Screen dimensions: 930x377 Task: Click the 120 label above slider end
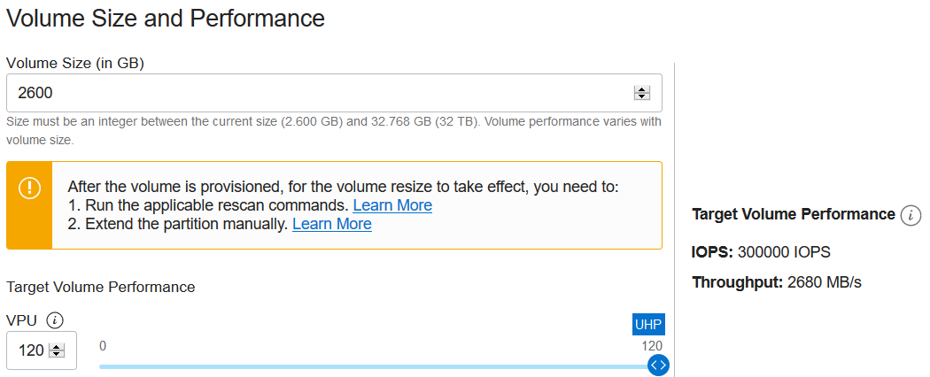click(x=652, y=346)
